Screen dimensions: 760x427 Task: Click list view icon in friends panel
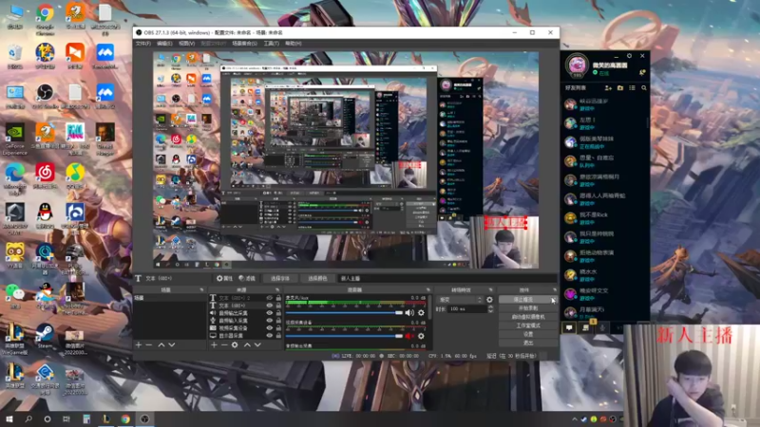632,87
